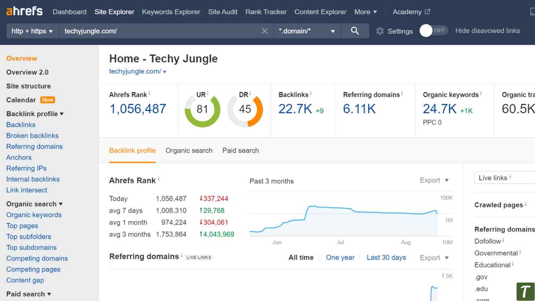Open Site structure in sidebar
The image size is (535, 301).
pos(28,86)
